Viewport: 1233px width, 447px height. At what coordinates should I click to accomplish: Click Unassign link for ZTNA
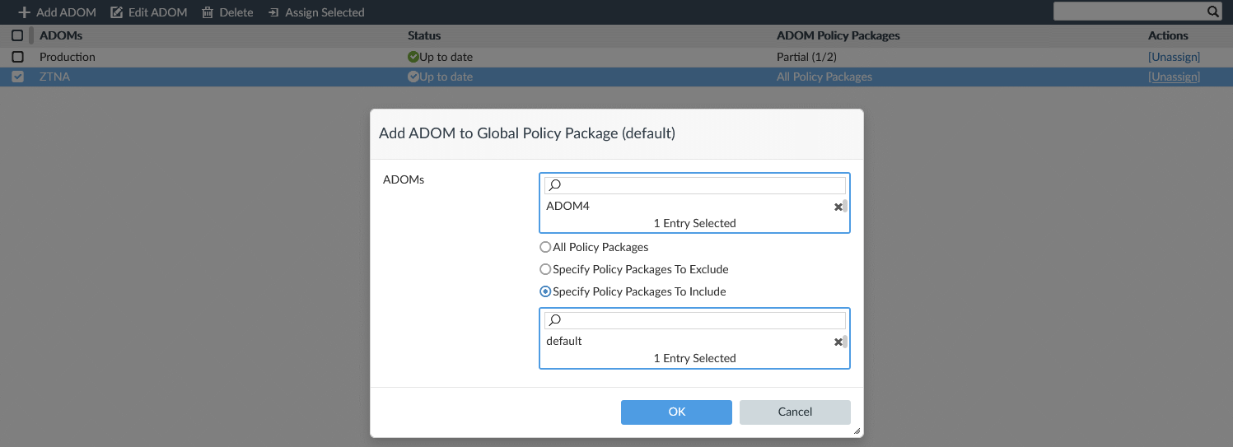point(1174,77)
